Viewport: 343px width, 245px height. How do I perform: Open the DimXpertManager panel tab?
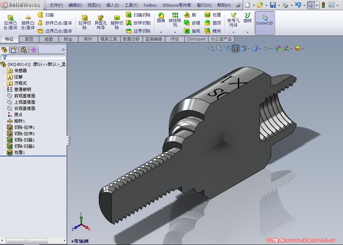[34, 50]
